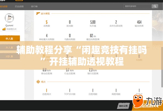Click the 日胜场数 label
The height and width of the screenshot is (111, 163).
click(x=93, y=94)
